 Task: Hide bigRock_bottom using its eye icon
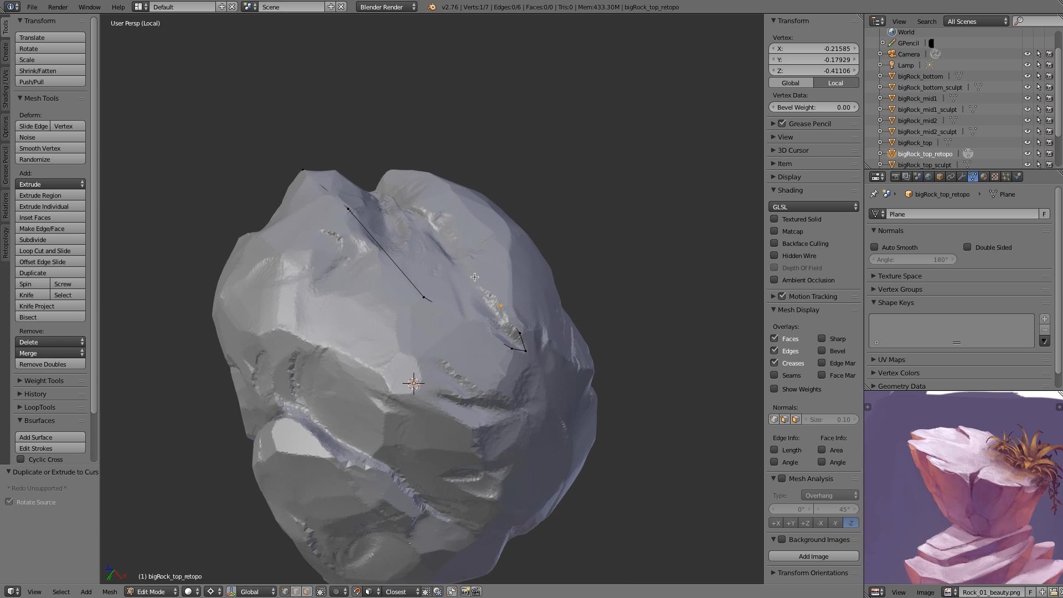(x=1027, y=76)
